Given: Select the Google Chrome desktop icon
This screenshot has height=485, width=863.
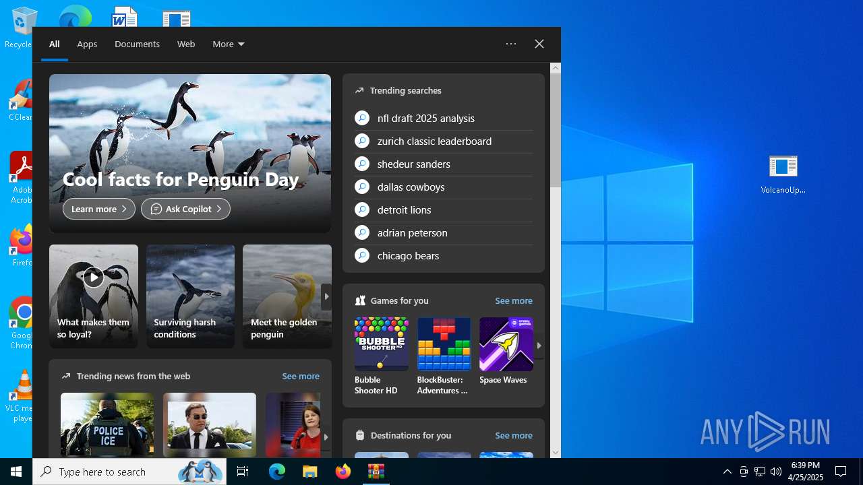Looking at the screenshot, I should 21,323.
